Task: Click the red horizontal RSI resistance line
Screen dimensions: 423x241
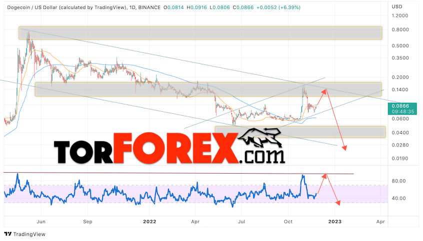Action: coord(178,173)
